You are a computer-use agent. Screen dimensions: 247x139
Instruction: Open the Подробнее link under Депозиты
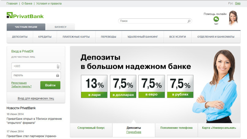(134, 132)
